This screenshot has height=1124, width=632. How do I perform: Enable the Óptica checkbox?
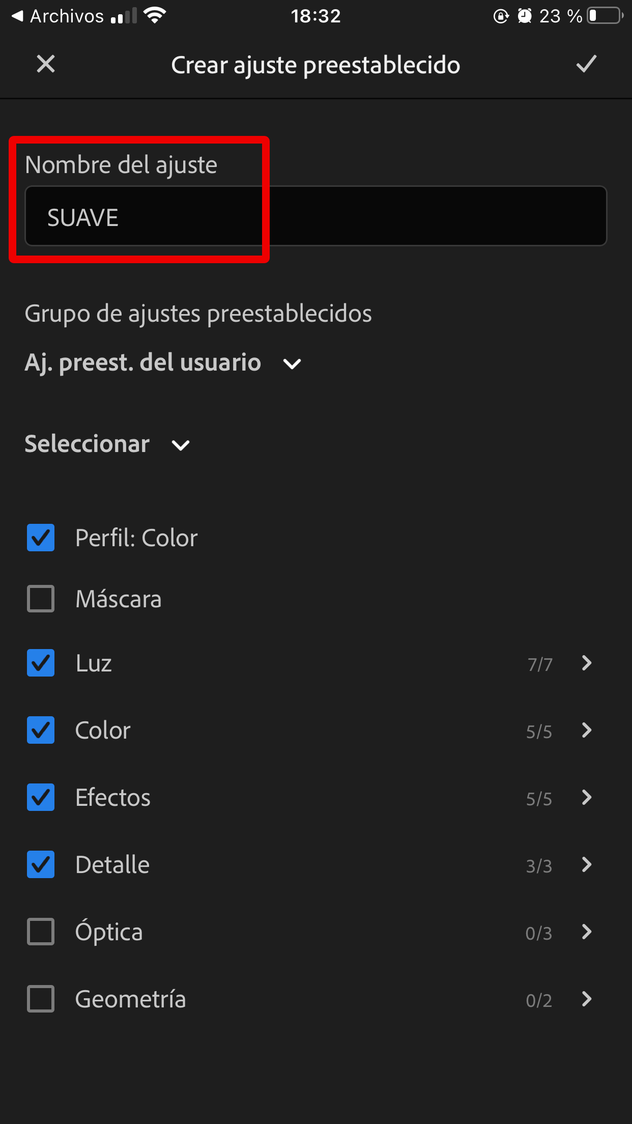(41, 932)
